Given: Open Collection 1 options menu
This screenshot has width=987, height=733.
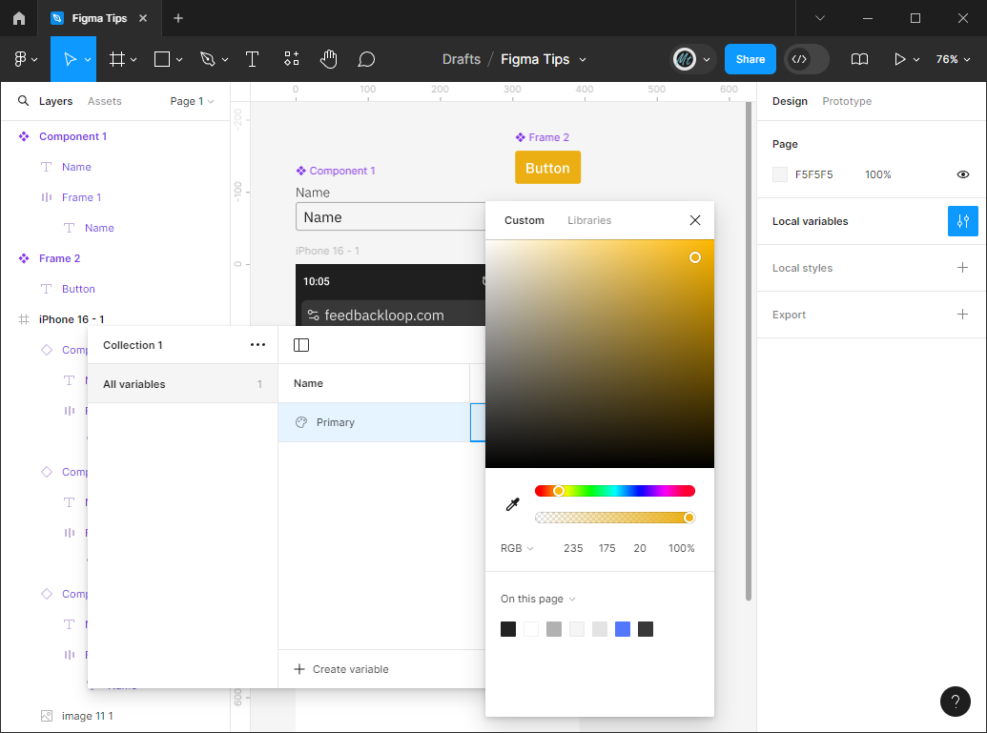Looking at the screenshot, I should [x=258, y=345].
